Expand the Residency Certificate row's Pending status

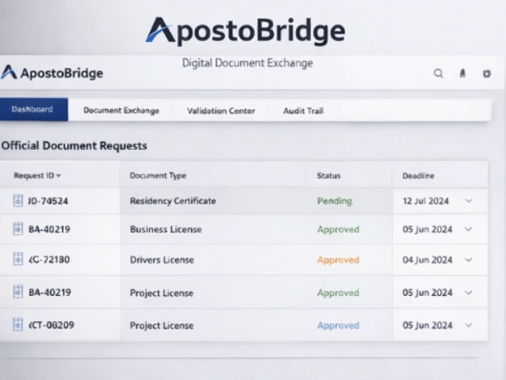click(x=335, y=201)
